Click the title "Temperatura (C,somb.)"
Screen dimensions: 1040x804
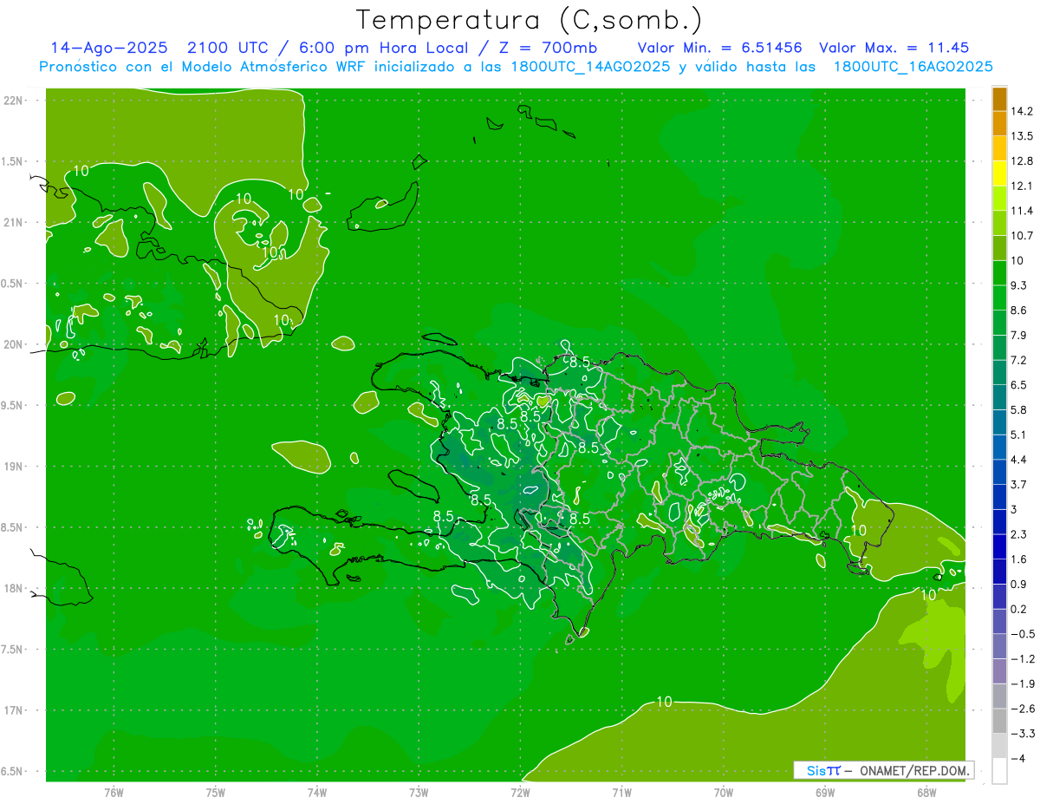click(x=530, y=20)
